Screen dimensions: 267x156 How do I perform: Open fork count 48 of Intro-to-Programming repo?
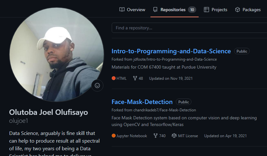[138, 78]
